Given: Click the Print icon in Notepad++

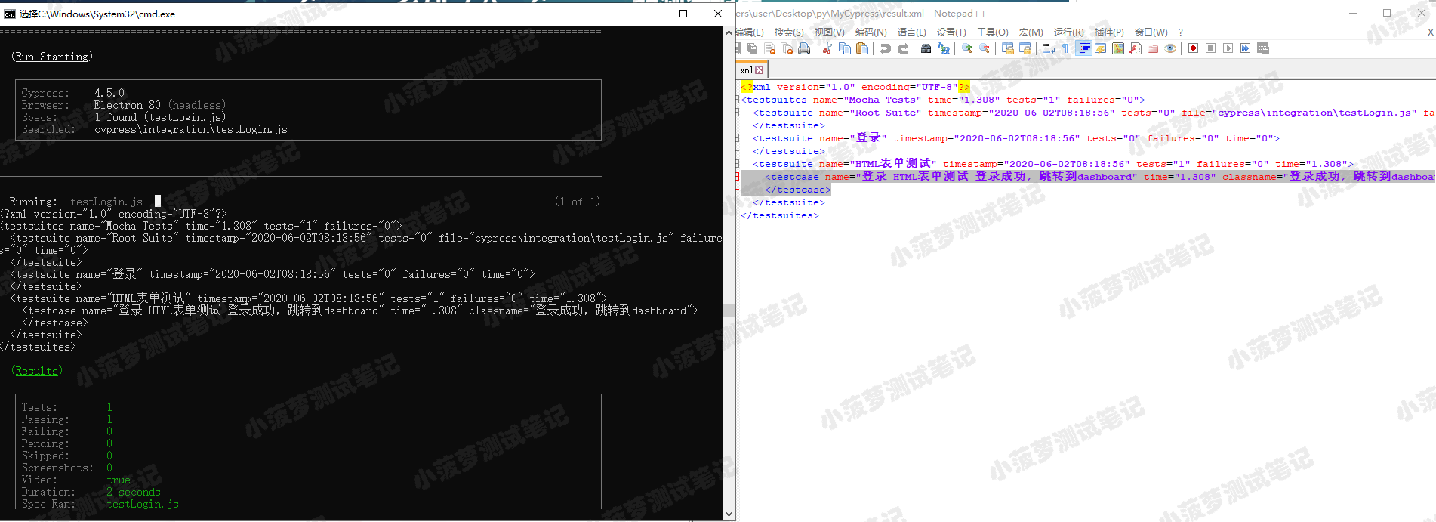Looking at the screenshot, I should [804, 48].
